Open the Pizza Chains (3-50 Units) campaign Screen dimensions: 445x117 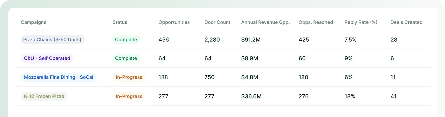click(53, 40)
